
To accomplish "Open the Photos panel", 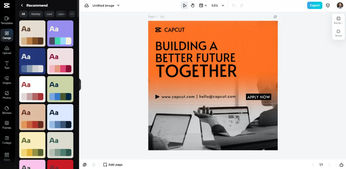I will click(7, 95).
